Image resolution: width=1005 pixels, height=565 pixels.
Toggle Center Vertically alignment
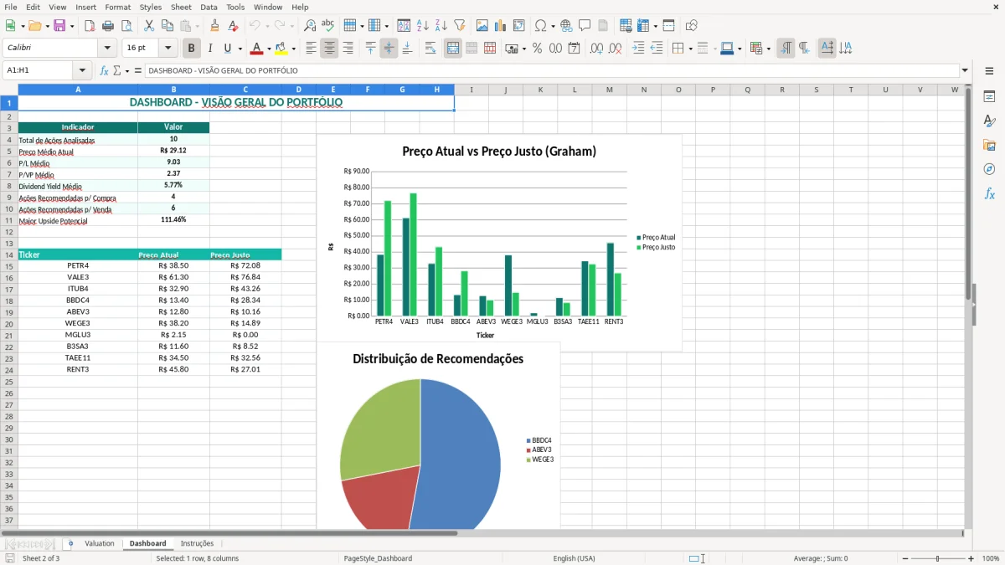(x=389, y=49)
